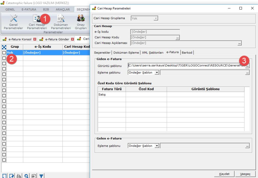258x178 pixels.
Task: Click the Fatura Türü column header
Action: pyautogui.click(x=112, y=89)
